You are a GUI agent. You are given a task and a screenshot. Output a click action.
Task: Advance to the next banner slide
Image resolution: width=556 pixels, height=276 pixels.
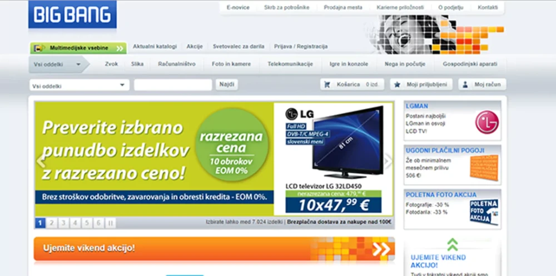tap(388, 162)
